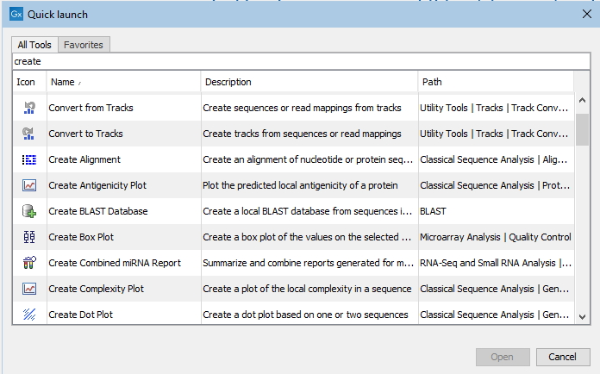
Task: Select the Create Dot Plot icon
Action: point(29,315)
